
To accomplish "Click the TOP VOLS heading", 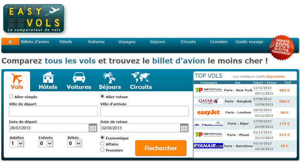I will coord(208,76).
